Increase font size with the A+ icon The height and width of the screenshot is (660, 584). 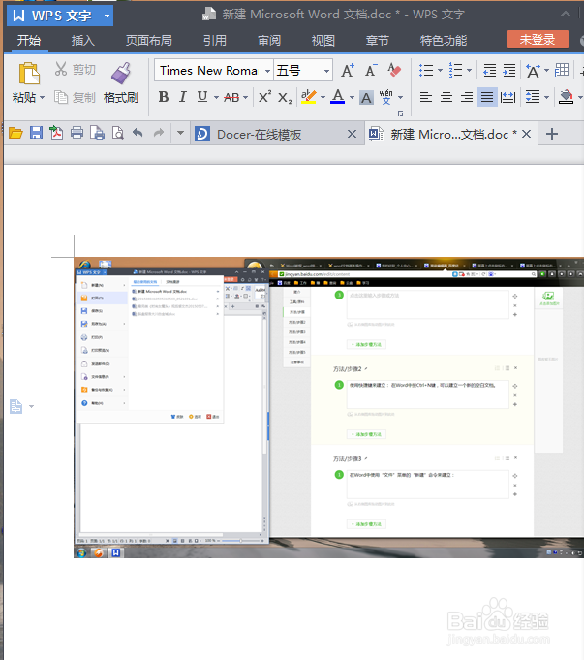click(x=348, y=71)
